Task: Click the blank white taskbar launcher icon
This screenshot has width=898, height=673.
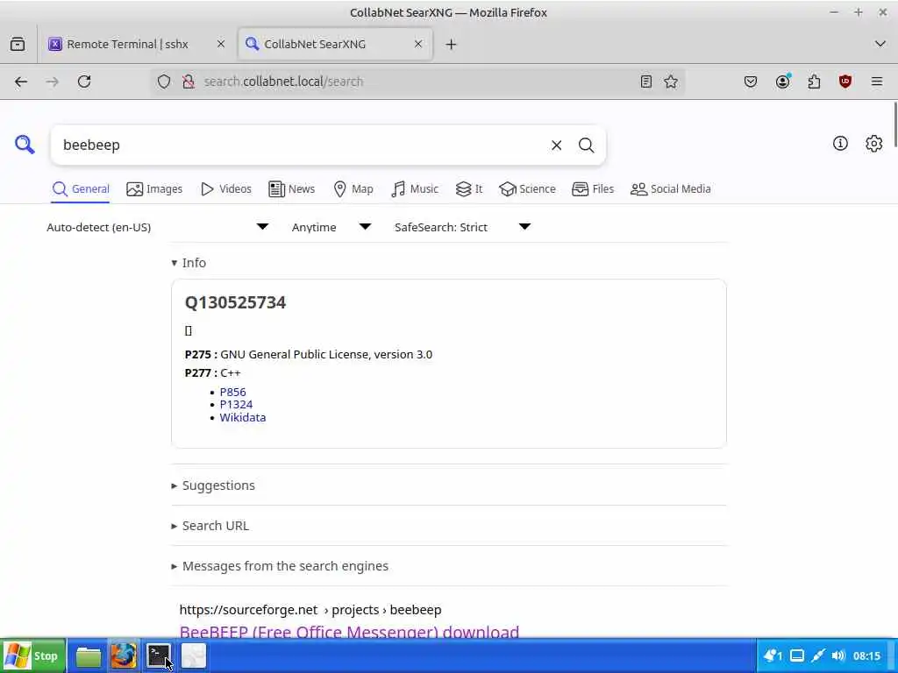Action: click(x=194, y=655)
